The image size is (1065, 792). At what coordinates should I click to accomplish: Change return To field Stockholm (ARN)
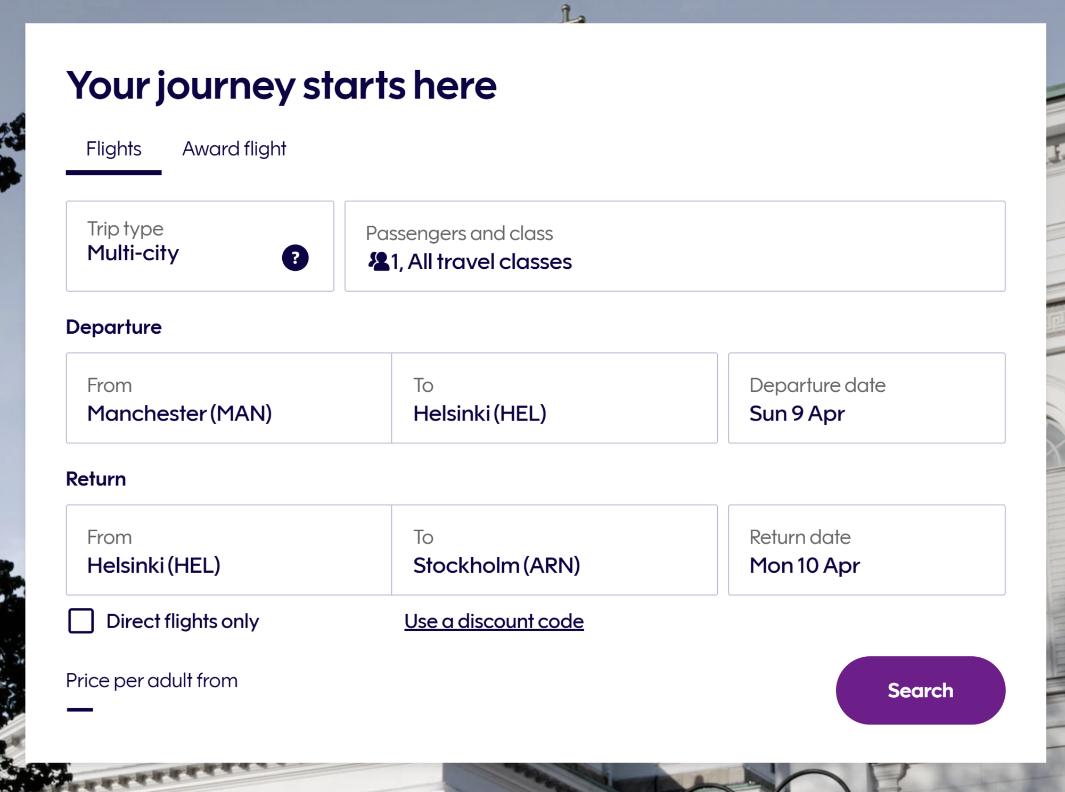(554, 550)
